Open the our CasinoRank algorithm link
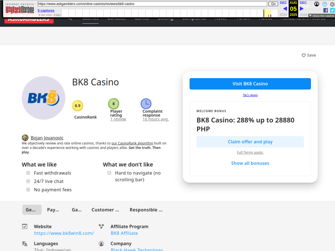Image resolution: width=335 pixels, height=251 pixels. [132, 143]
